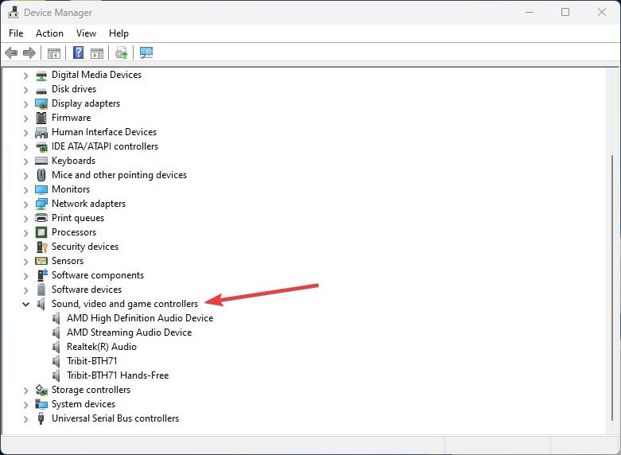Click the Keyboards category icon
The height and width of the screenshot is (455, 621).
pos(41,161)
